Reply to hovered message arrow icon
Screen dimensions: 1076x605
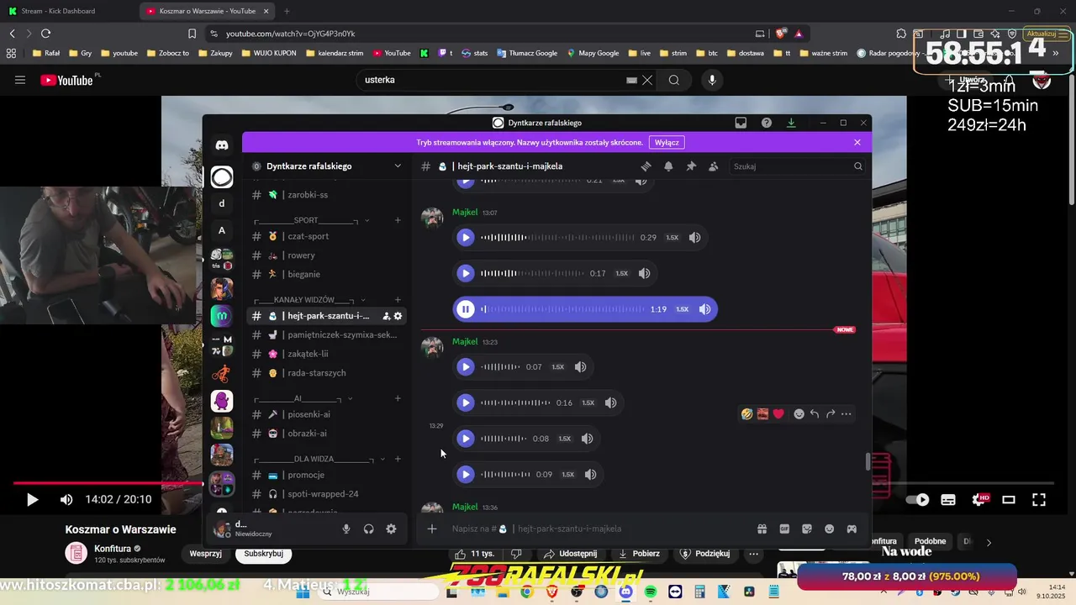[x=815, y=413]
